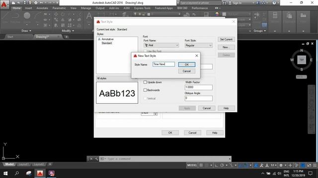Click the Oblique Angle field
The image size is (318, 178).
[199, 98]
